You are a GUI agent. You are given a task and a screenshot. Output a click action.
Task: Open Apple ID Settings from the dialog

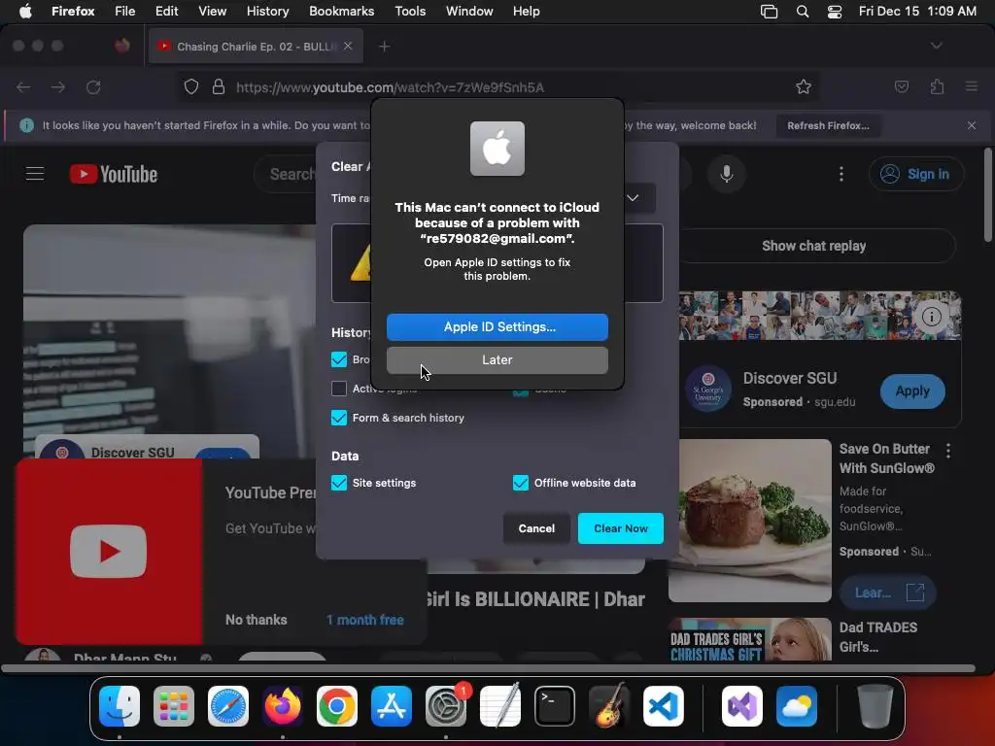click(497, 326)
